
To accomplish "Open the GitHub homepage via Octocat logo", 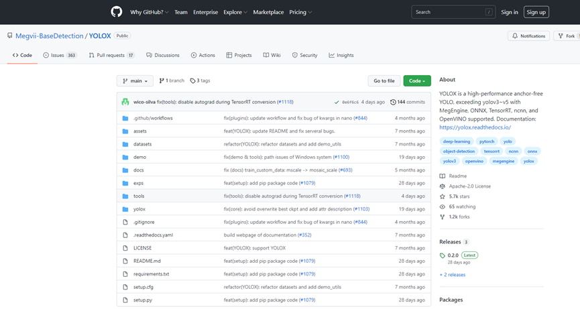I will pos(117,12).
